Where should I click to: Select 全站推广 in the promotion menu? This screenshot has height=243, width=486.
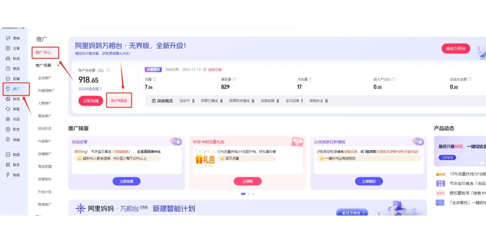45,78
